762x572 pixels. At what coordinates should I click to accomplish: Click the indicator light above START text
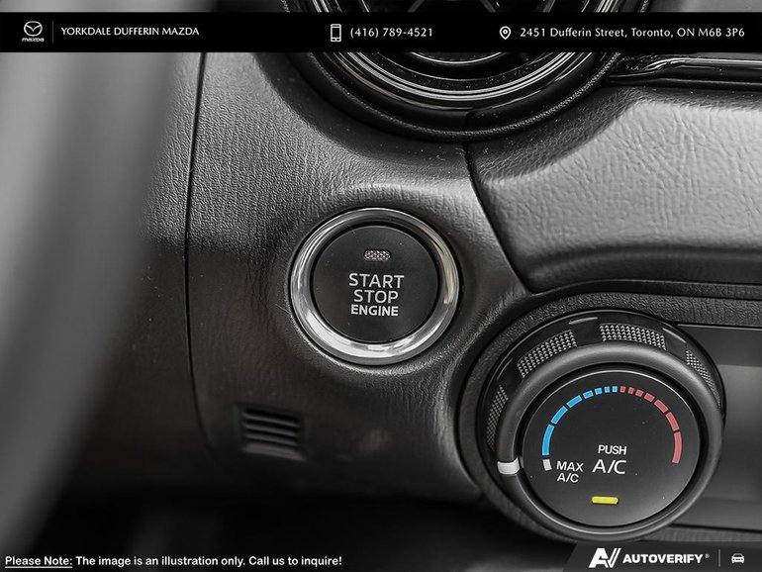click(375, 254)
